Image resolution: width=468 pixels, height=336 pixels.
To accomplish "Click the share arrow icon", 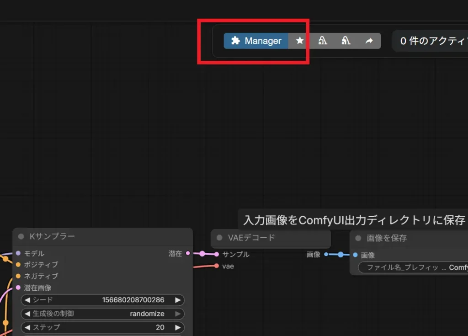I will (369, 41).
